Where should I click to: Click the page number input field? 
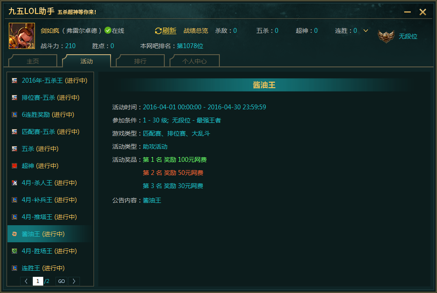[x=38, y=281]
